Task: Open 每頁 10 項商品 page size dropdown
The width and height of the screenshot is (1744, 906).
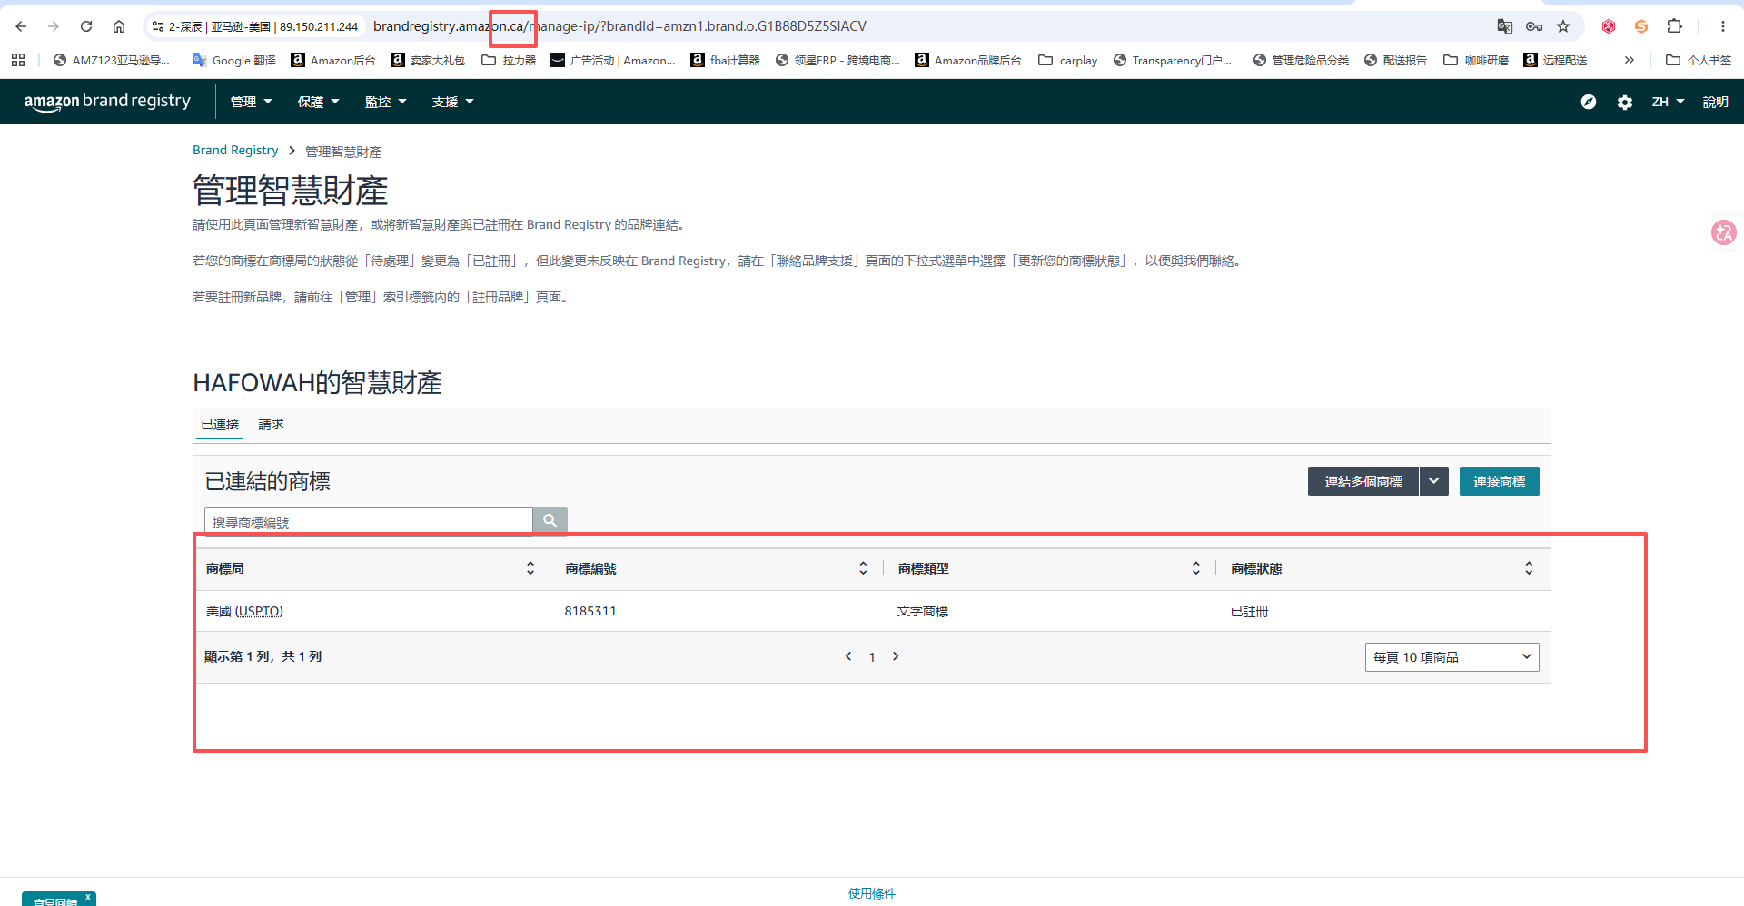Action: pyautogui.click(x=1452, y=657)
